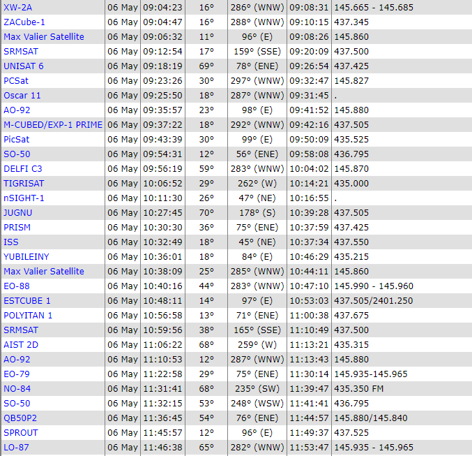Open the Oscar 11 satellite page

point(22,96)
